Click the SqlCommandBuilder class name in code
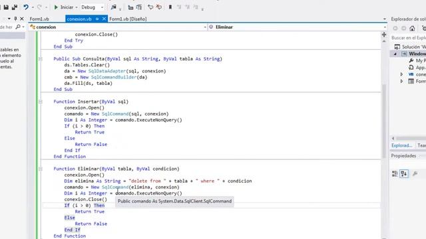Screen dimensions: 426x239 point(114,77)
